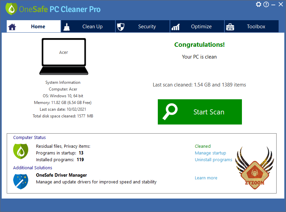Click the shield icon for Security
The height and width of the screenshot is (212, 286).
click(x=120, y=27)
